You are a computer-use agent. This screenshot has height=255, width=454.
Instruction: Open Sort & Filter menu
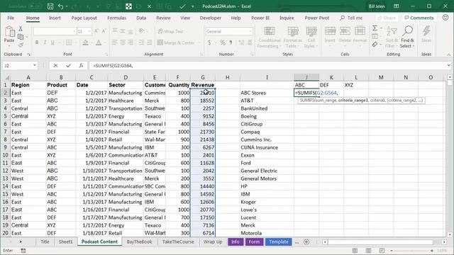tap(392, 37)
